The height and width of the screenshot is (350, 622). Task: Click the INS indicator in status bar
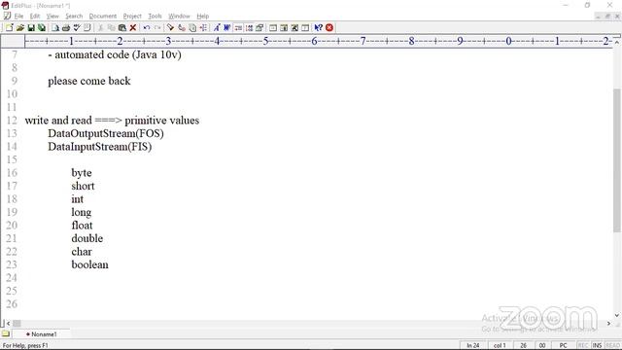click(597, 345)
